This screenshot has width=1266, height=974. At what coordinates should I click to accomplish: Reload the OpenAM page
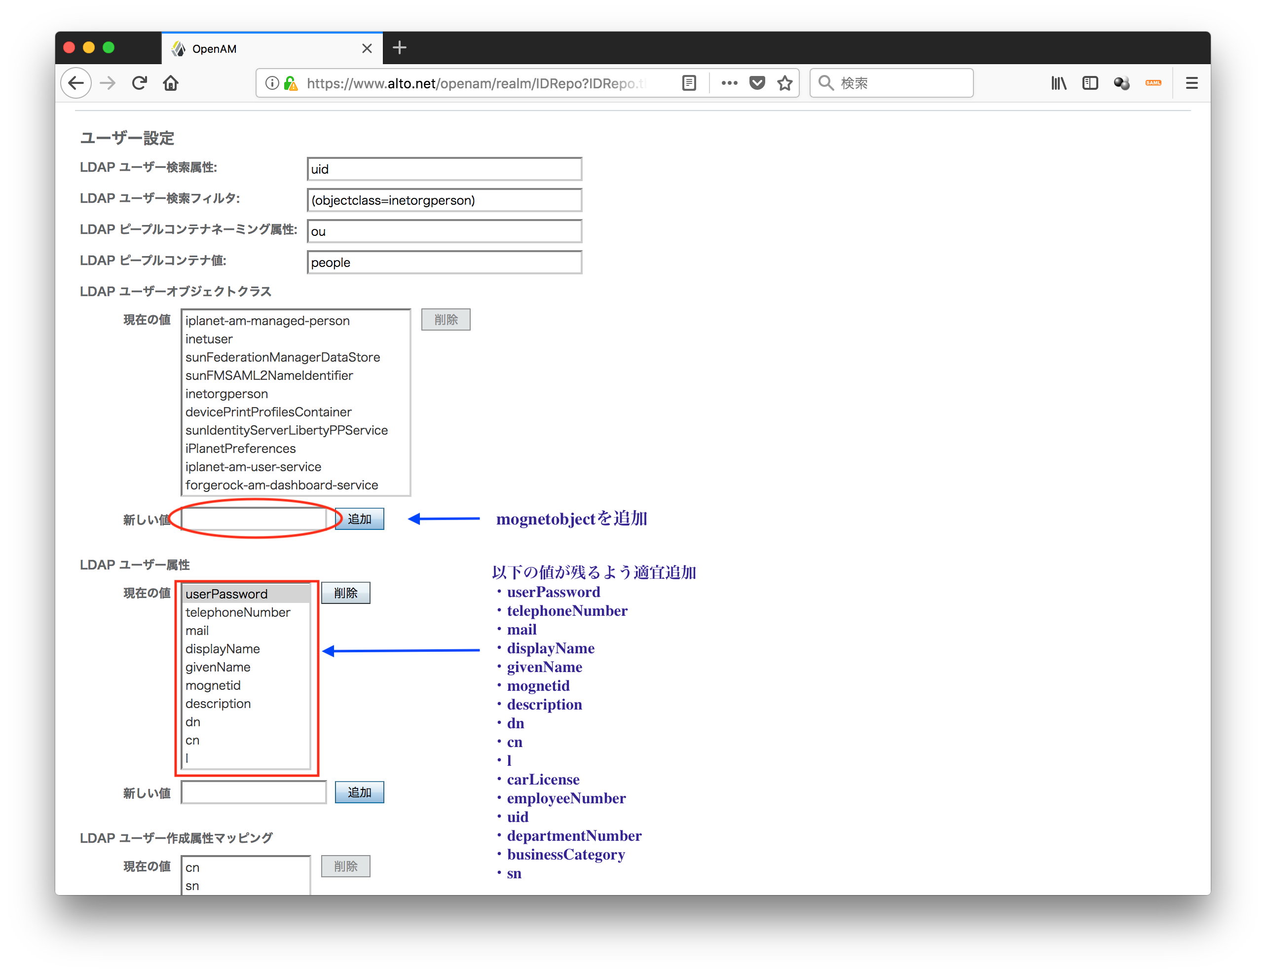coord(139,83)
